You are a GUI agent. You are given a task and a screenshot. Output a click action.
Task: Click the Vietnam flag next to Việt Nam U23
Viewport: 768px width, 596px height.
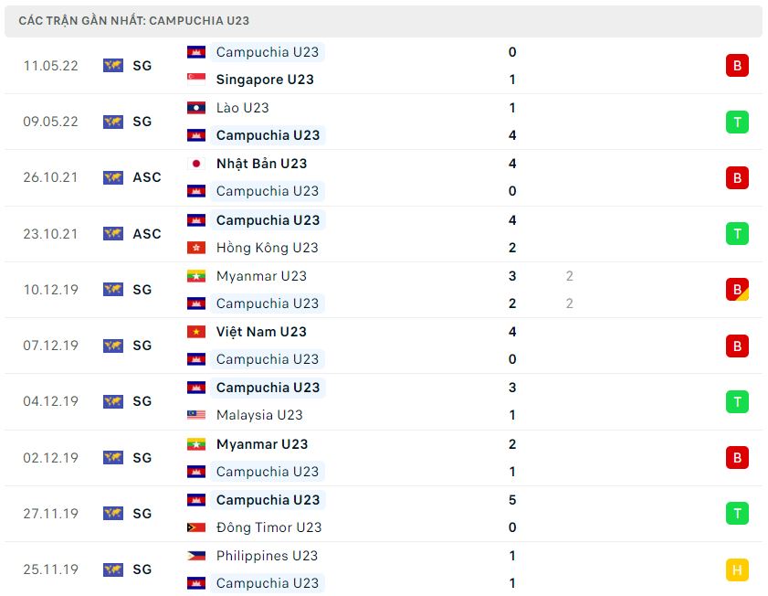(x=195, y=332)
